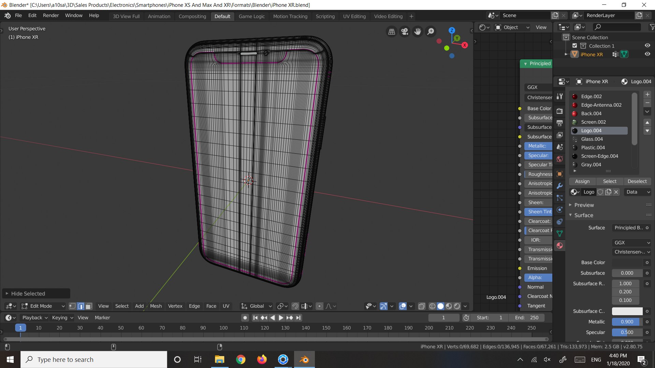Image resolution: width=655 pixels, height=368 pixels.
Task: Expand the Preview panel
Action: pos(584,205)
